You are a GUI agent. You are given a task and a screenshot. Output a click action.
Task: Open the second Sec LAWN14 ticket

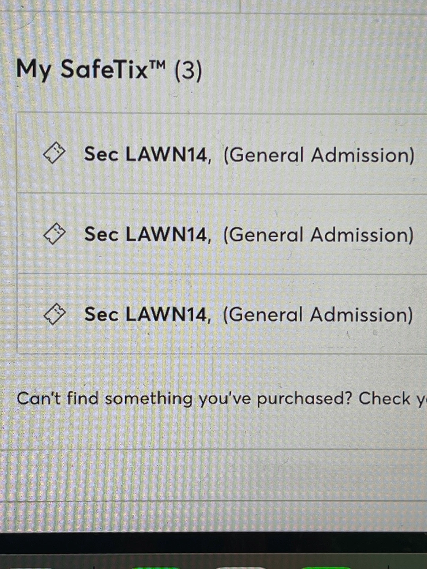[221, 234]
